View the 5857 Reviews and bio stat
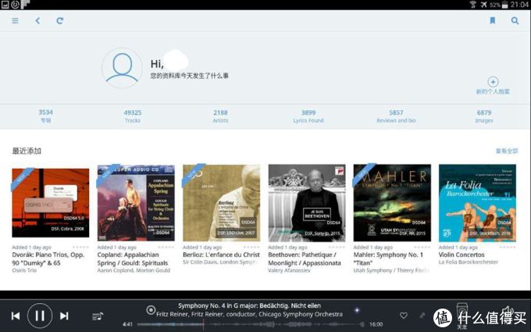The width and height of the screenshot is (531, 332). pos(396,116)
